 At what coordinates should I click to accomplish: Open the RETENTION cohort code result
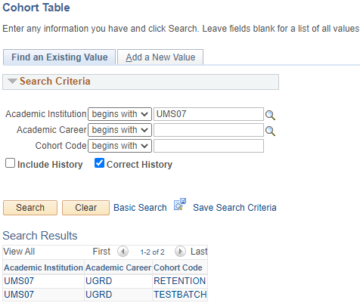[x=180, y=281]
